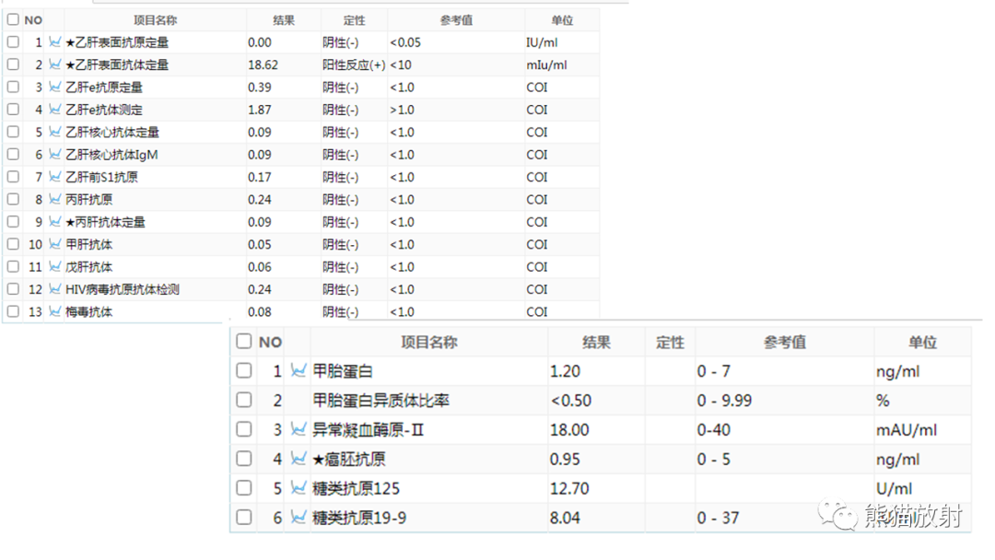Open trend chart icon for 戊肝抗体
This screenshot has width=995, height=560.
tap(55, 266)
